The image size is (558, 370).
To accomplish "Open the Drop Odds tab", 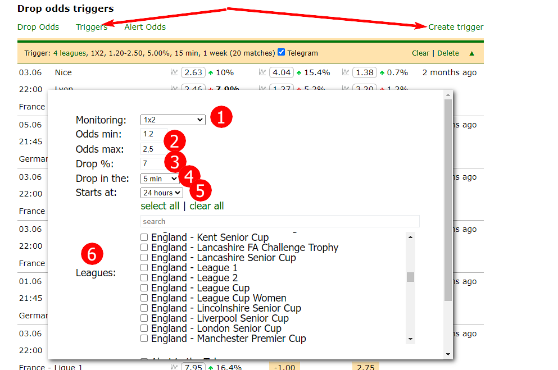I will [x=38, y=27].
